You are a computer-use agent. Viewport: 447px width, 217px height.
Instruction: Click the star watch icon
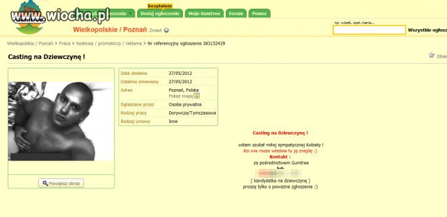pyautogui.click(x=432, y=55)
